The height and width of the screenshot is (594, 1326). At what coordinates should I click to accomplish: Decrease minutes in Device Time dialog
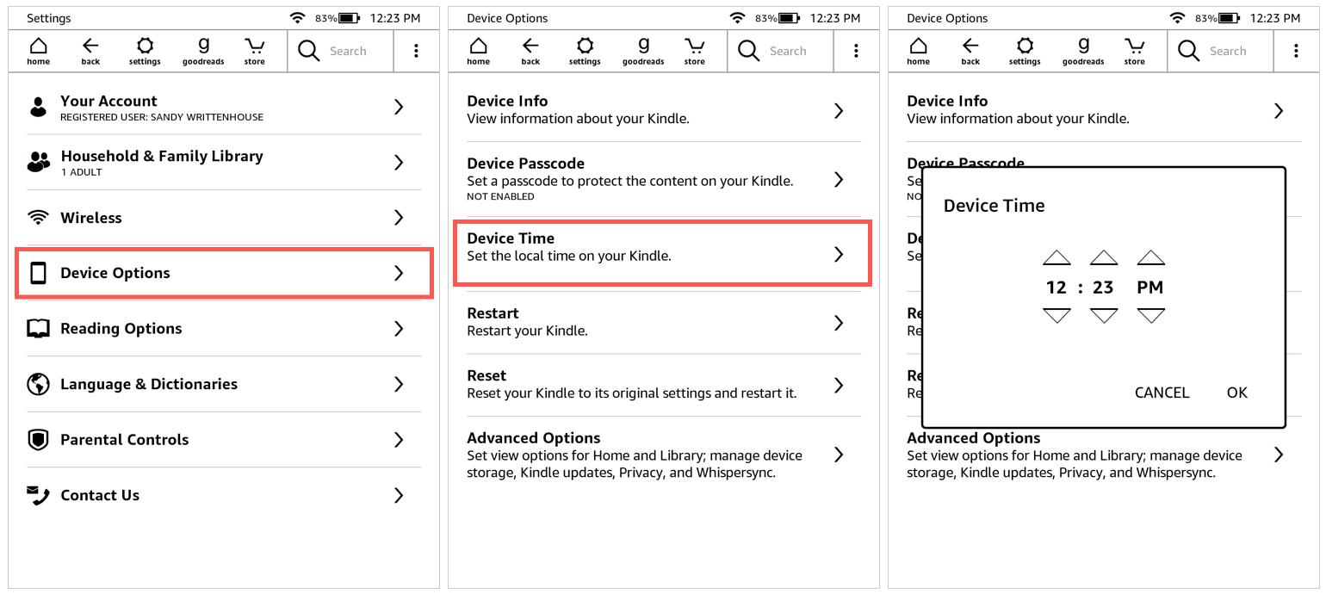click(x=1104, y=316)
